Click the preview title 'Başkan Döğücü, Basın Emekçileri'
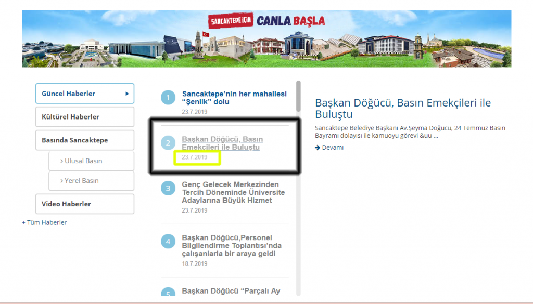The image size is (533, 304). [403, 109]
